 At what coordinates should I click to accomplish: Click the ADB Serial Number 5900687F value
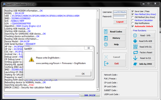tap(30, 44)
